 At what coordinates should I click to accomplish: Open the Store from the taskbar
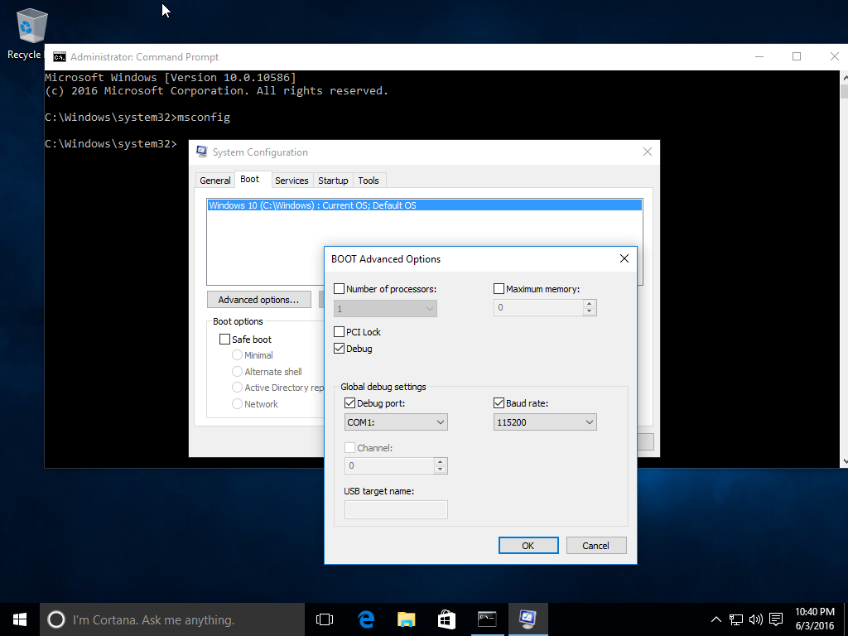[446, 619]
